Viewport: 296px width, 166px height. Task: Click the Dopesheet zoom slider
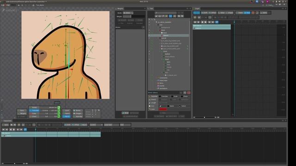[14, 164]
